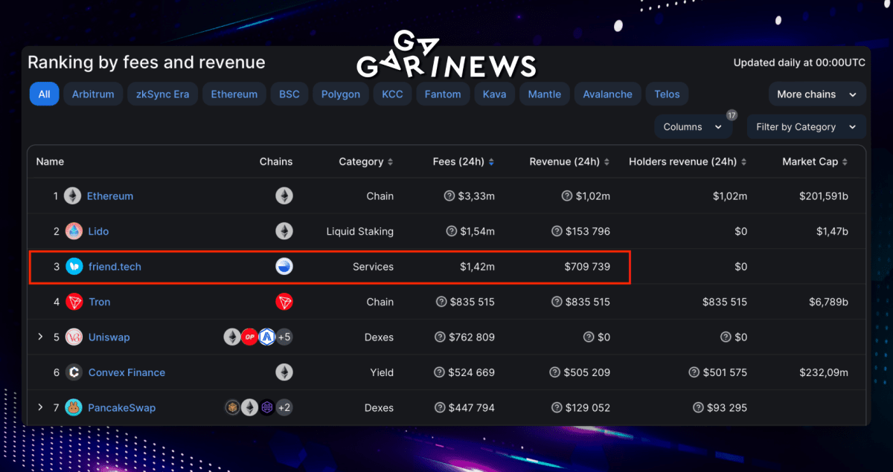The height and width of the screenshot is (472, 893).
Task: Click the $232,09m market cap value
Action: [x=824, y=372]
